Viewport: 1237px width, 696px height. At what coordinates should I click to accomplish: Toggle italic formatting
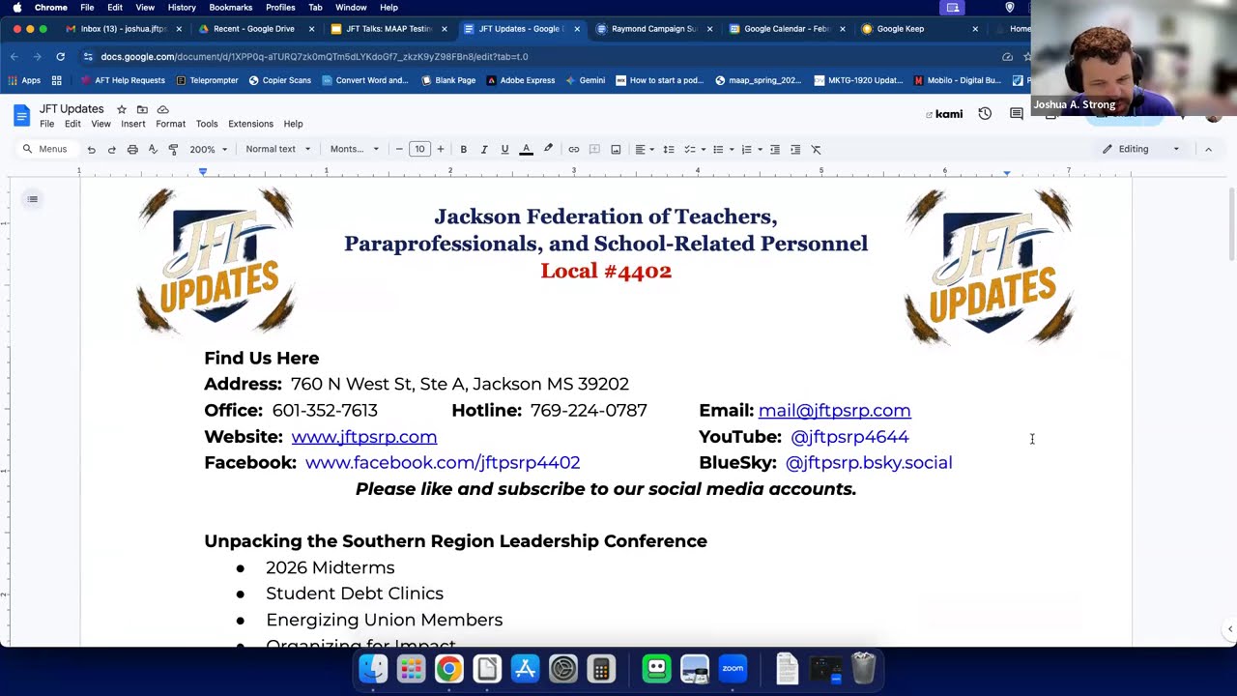(484, 149)
